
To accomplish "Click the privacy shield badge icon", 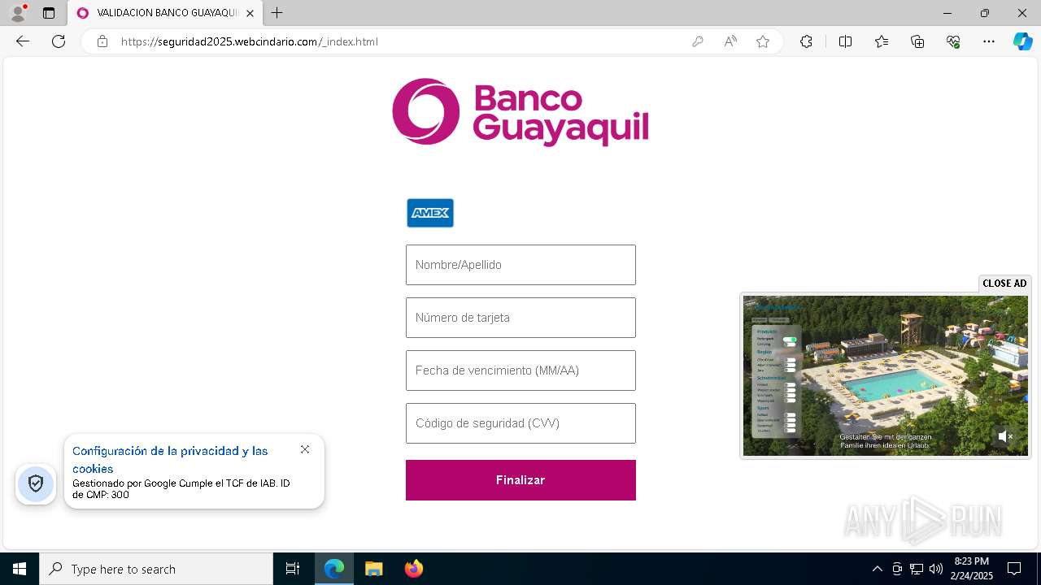I will coord(36,484).
